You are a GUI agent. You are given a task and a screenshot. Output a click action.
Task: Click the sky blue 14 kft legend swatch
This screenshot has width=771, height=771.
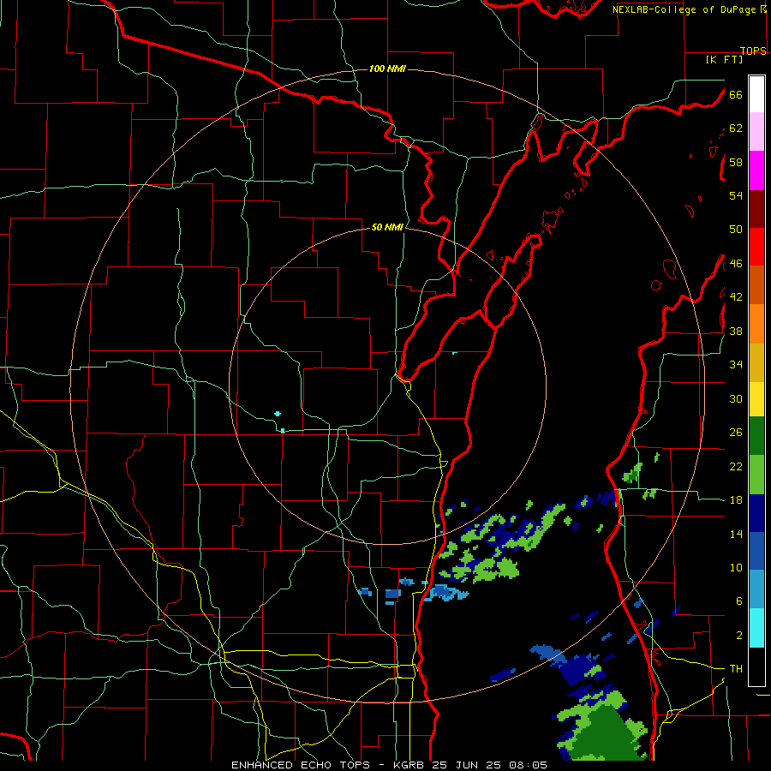click(x=756, y=589)
